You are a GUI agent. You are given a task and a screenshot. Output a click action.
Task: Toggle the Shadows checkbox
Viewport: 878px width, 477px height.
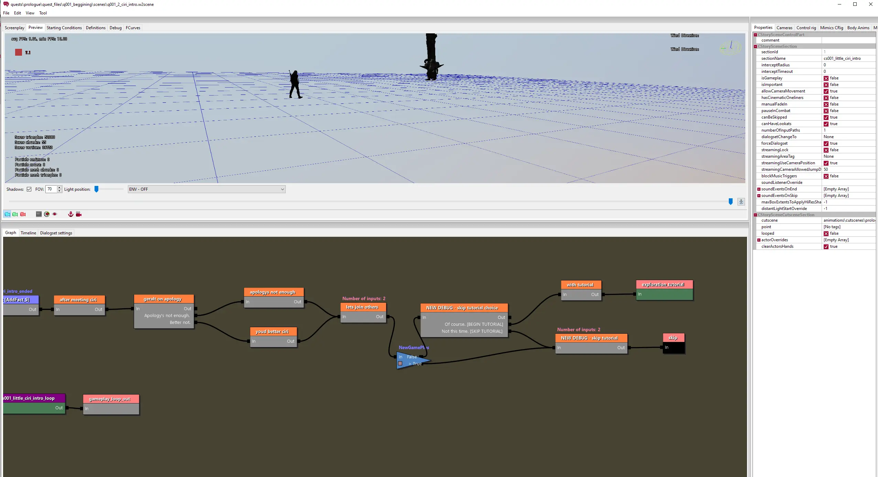point(29,189)
